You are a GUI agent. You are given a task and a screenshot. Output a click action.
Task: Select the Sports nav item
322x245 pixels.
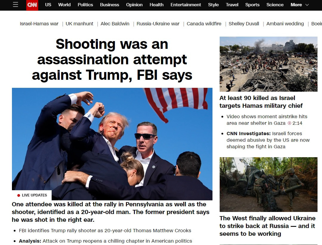pyautogui.click(x=252, y=5)
